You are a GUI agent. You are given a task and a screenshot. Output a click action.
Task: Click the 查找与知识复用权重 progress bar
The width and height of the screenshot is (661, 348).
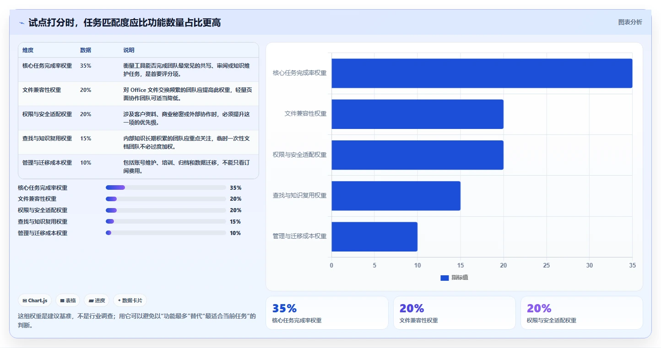click(x=166, y=221)
